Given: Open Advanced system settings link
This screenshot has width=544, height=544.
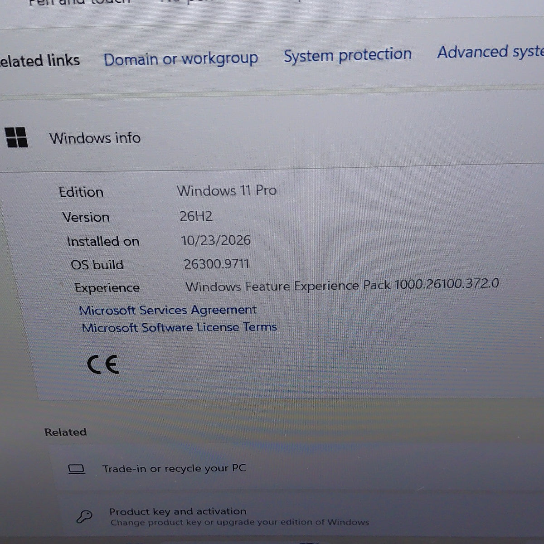Looking at the screenshot, I should click(x=491, y=52).
